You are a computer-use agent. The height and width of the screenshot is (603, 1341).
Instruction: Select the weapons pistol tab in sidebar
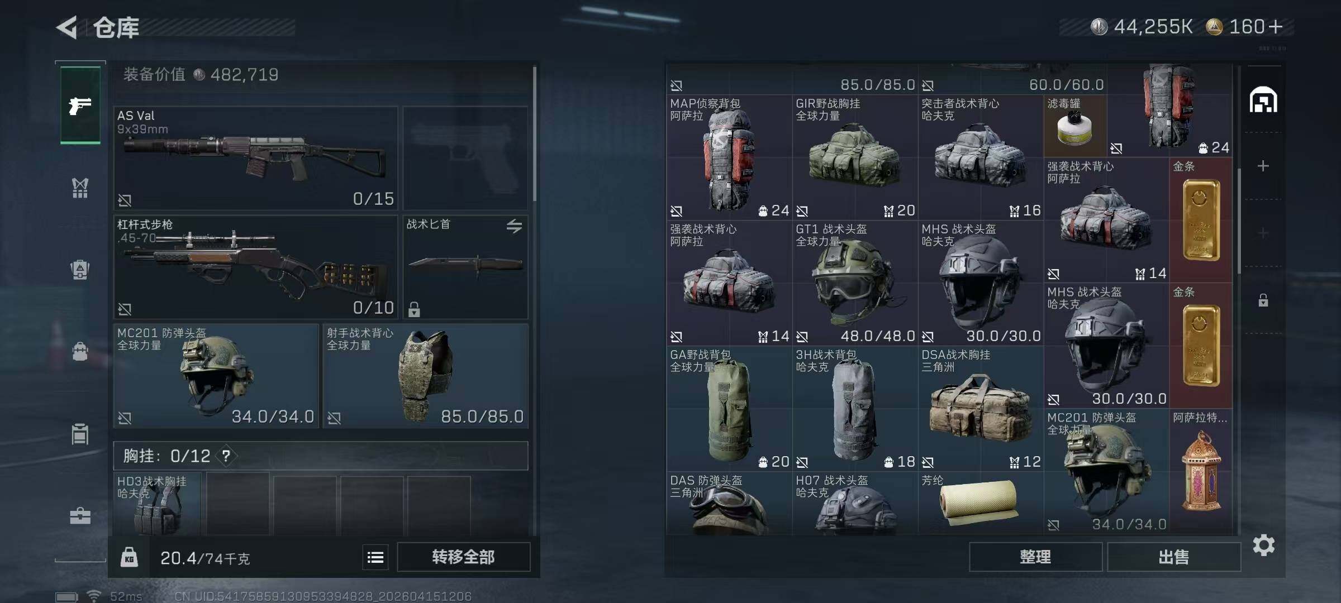point(80,105)
